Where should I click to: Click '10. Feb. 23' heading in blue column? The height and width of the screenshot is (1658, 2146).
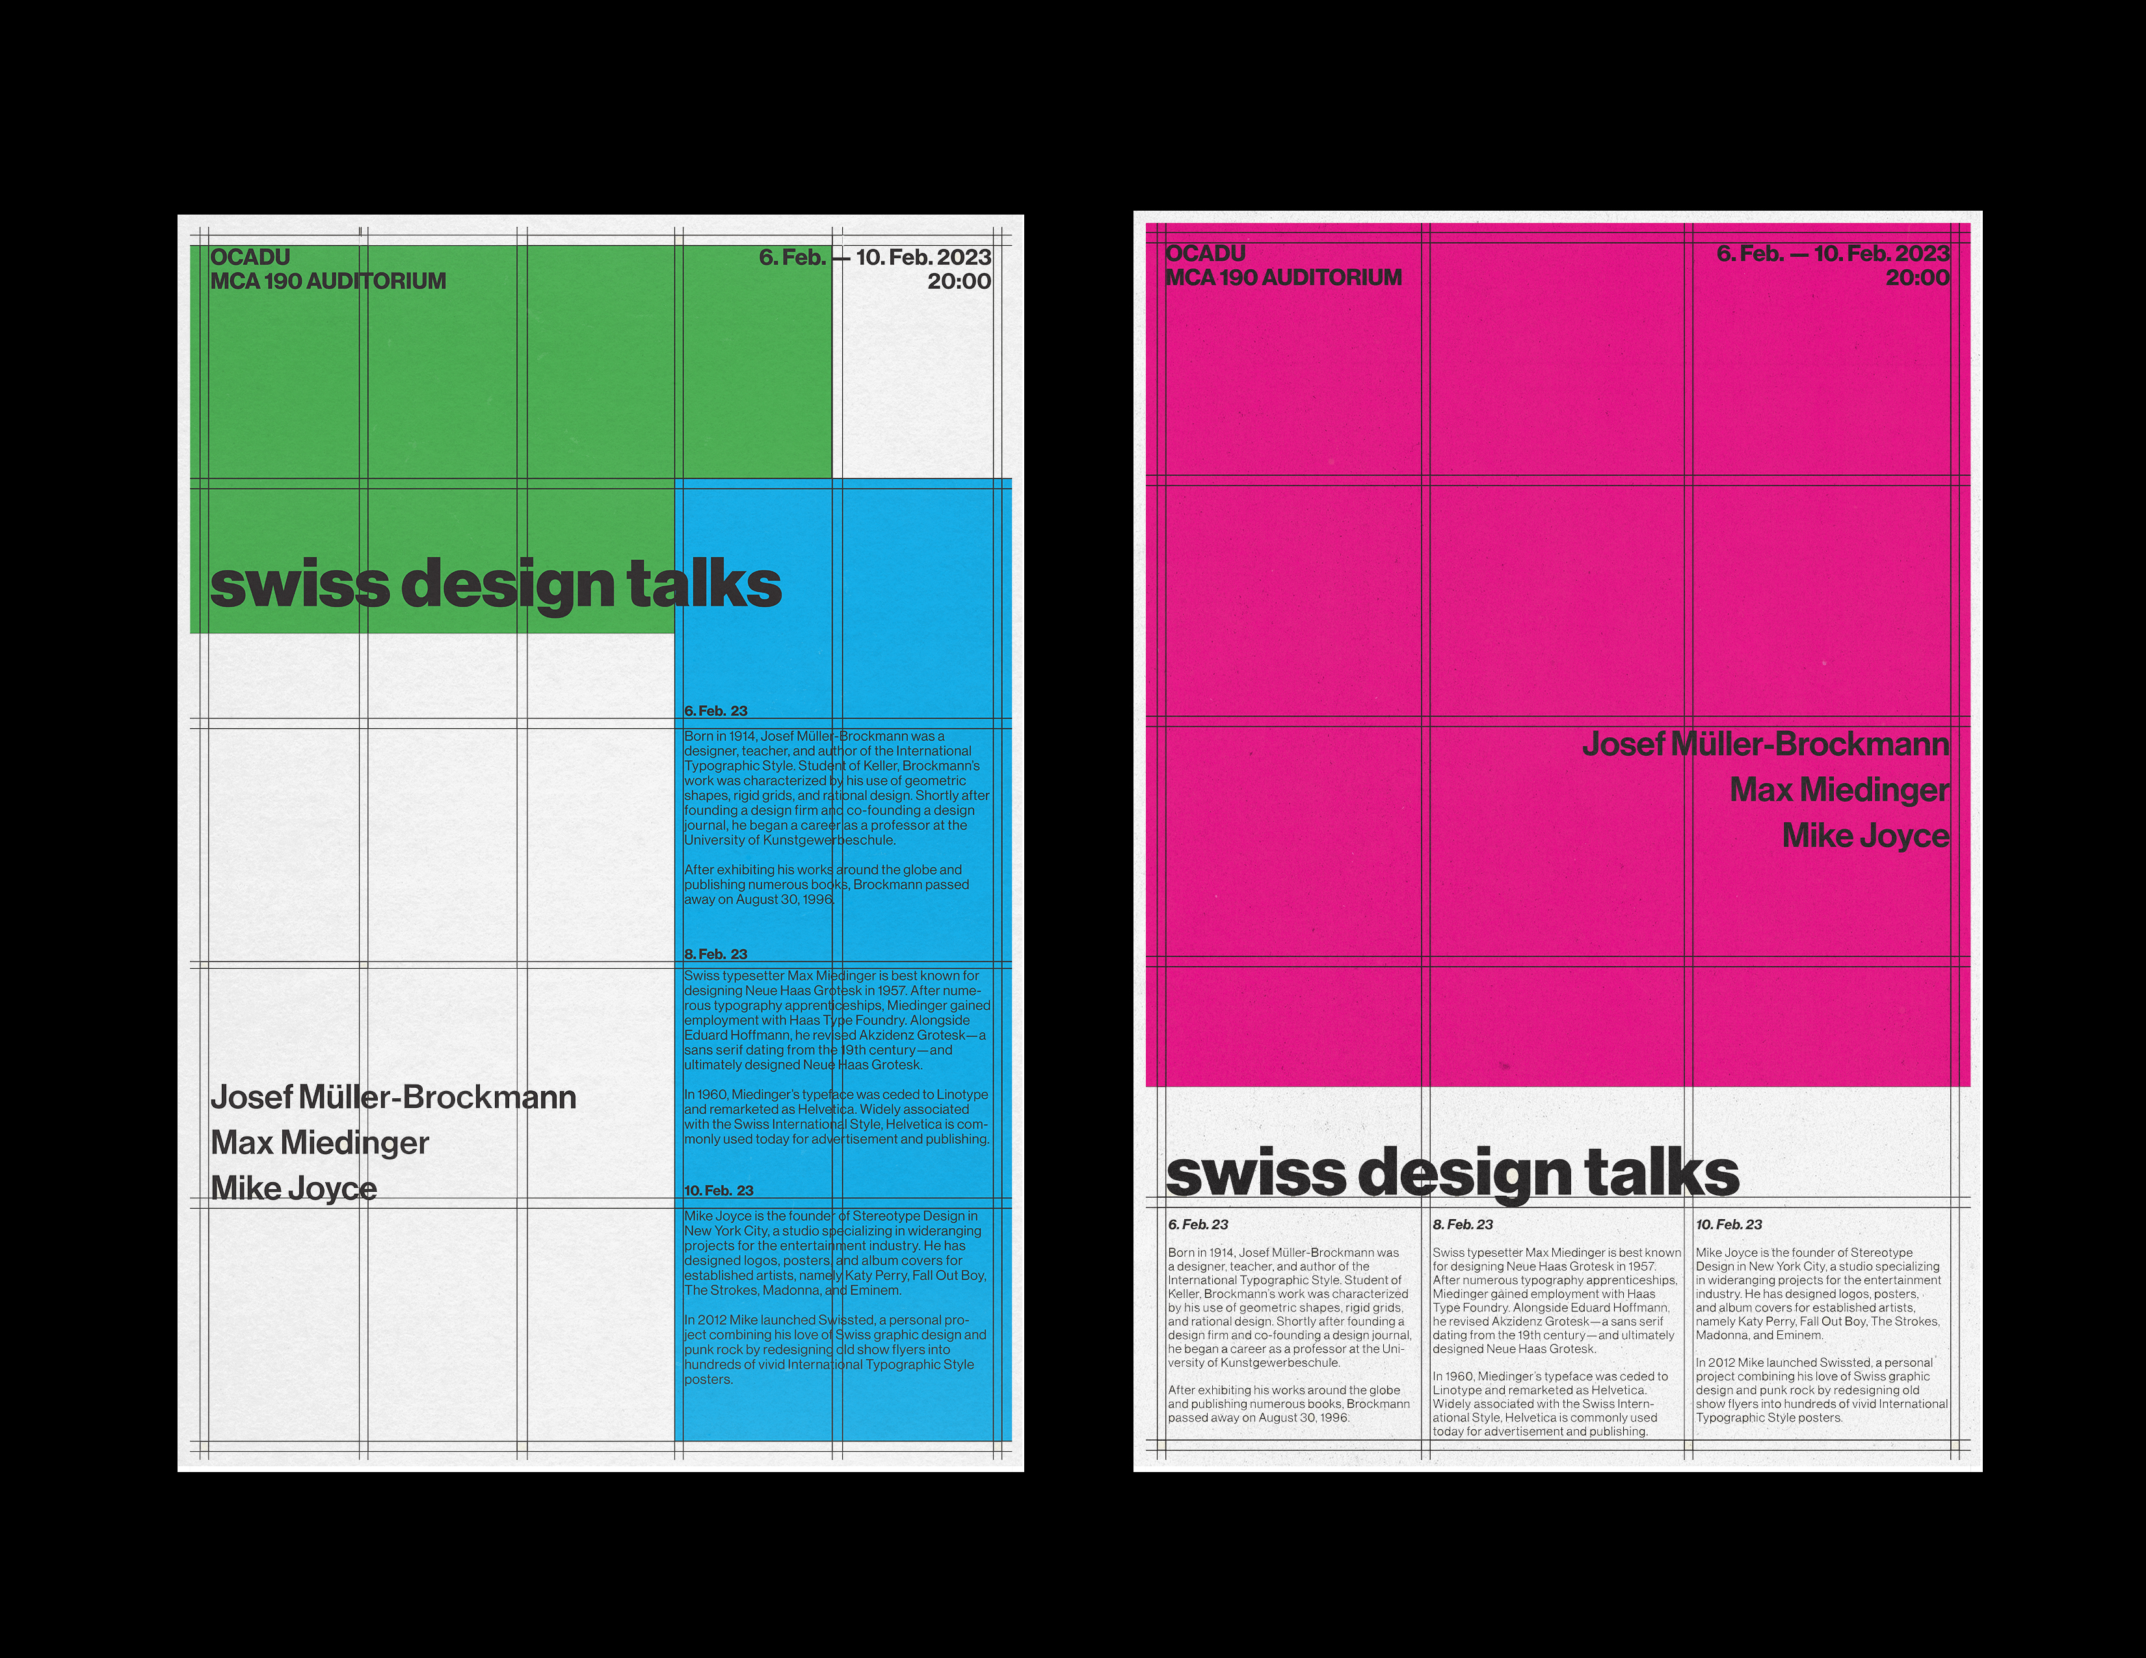pyautogui.click(x=719, y=1191)
